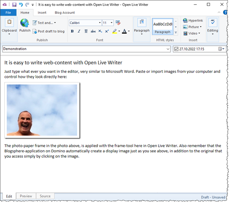Click the clear formatting icon
229x202 pixels.
pyautogui.click(x=118, y=23)
